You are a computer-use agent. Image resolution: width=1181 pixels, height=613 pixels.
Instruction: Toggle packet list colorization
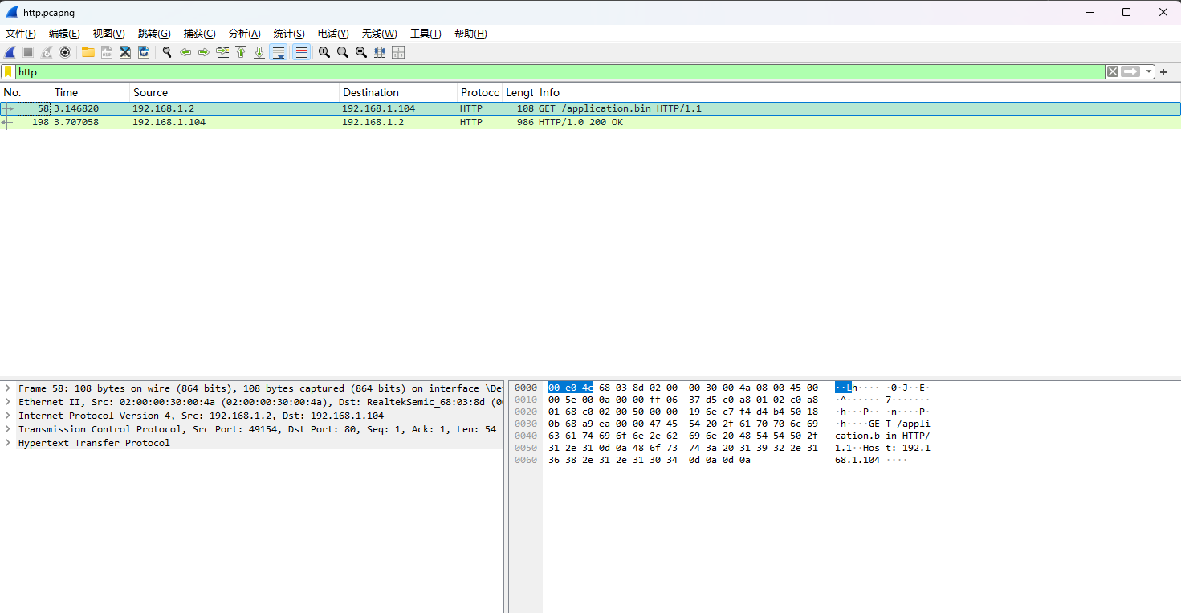tap(302, 52)
